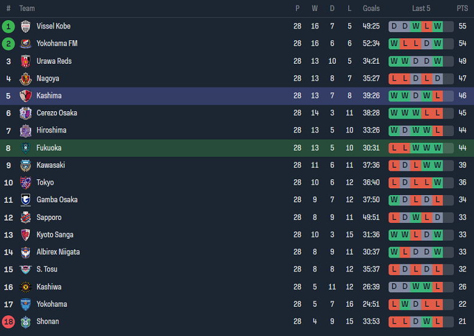
Task: Click the Last 5 column header
Action: (421, 9)
